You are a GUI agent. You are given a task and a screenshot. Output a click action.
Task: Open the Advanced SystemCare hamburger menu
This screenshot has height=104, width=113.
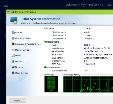point(6,5)
